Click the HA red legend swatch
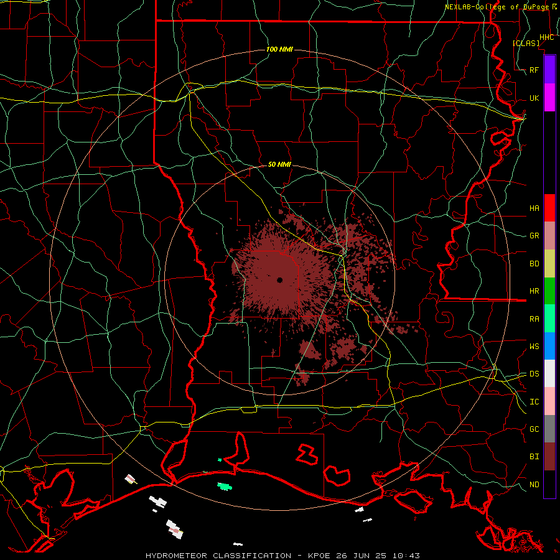 tap(549, 208)
